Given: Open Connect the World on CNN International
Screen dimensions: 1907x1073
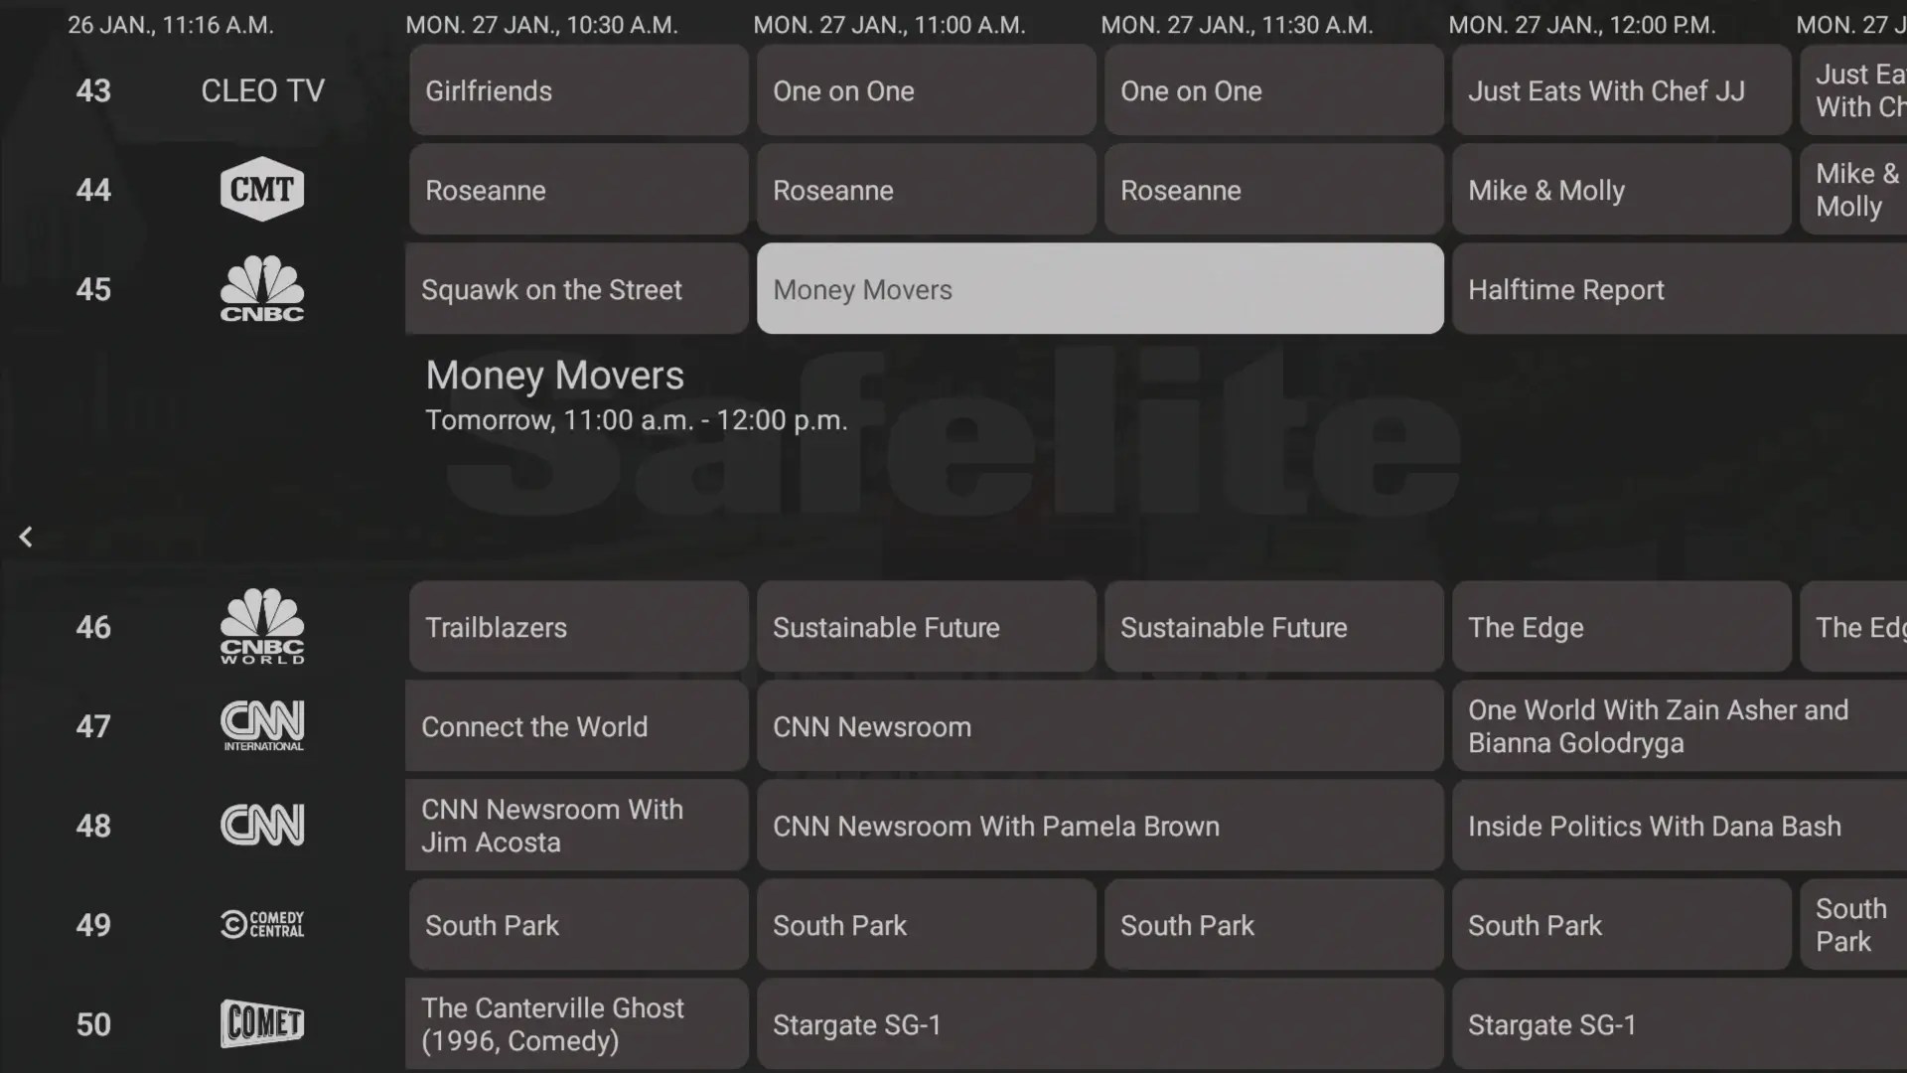Looking at the screenshot, I should [x=577, y=726].
